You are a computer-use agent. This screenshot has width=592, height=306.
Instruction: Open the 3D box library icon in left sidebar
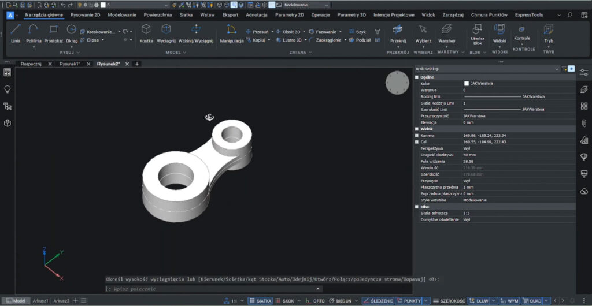(x=7, y=123)
